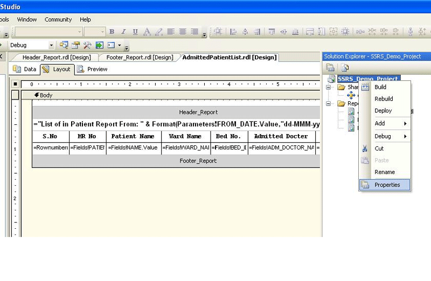Screen dimensions: 431x281
Task: Toggle Underline formatting in the toolbar
Action: 135,32
